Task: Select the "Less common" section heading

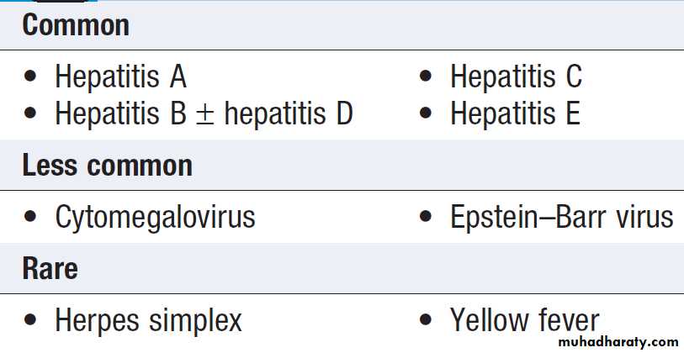Action: pos(107,165)
